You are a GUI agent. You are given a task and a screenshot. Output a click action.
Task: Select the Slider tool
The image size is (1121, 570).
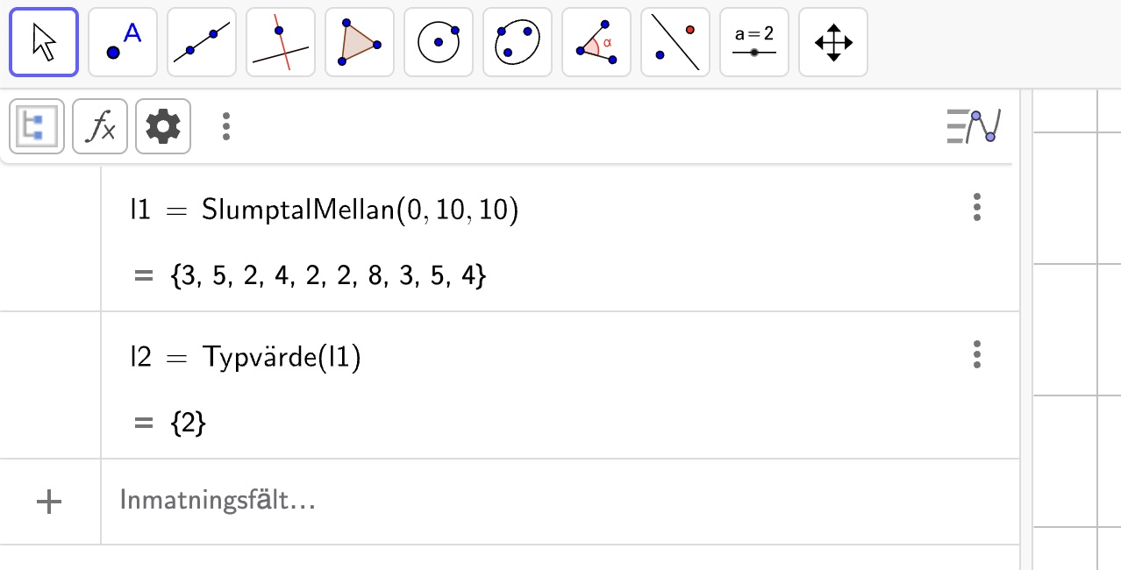pyautogui.click(x=754, y=42)
